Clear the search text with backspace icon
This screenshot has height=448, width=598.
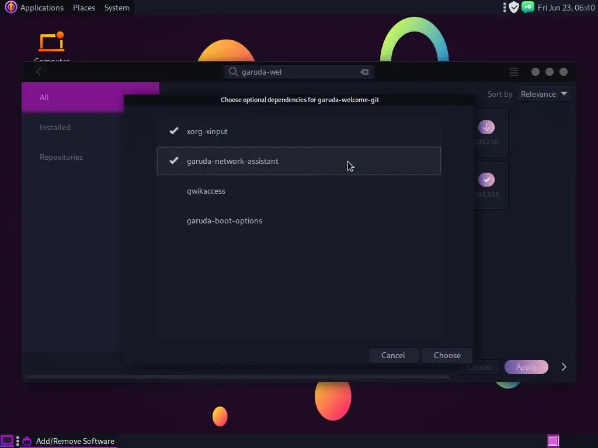(364, 72)
